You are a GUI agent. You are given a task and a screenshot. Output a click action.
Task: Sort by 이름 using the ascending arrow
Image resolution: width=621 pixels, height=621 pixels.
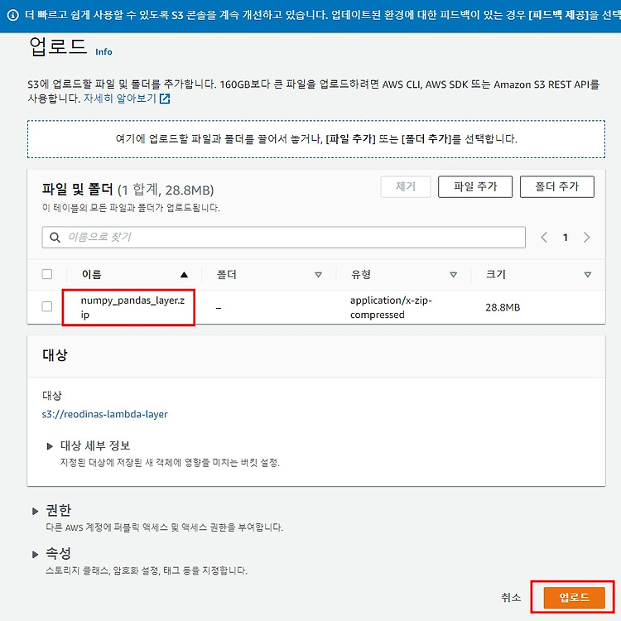[184, 274]
